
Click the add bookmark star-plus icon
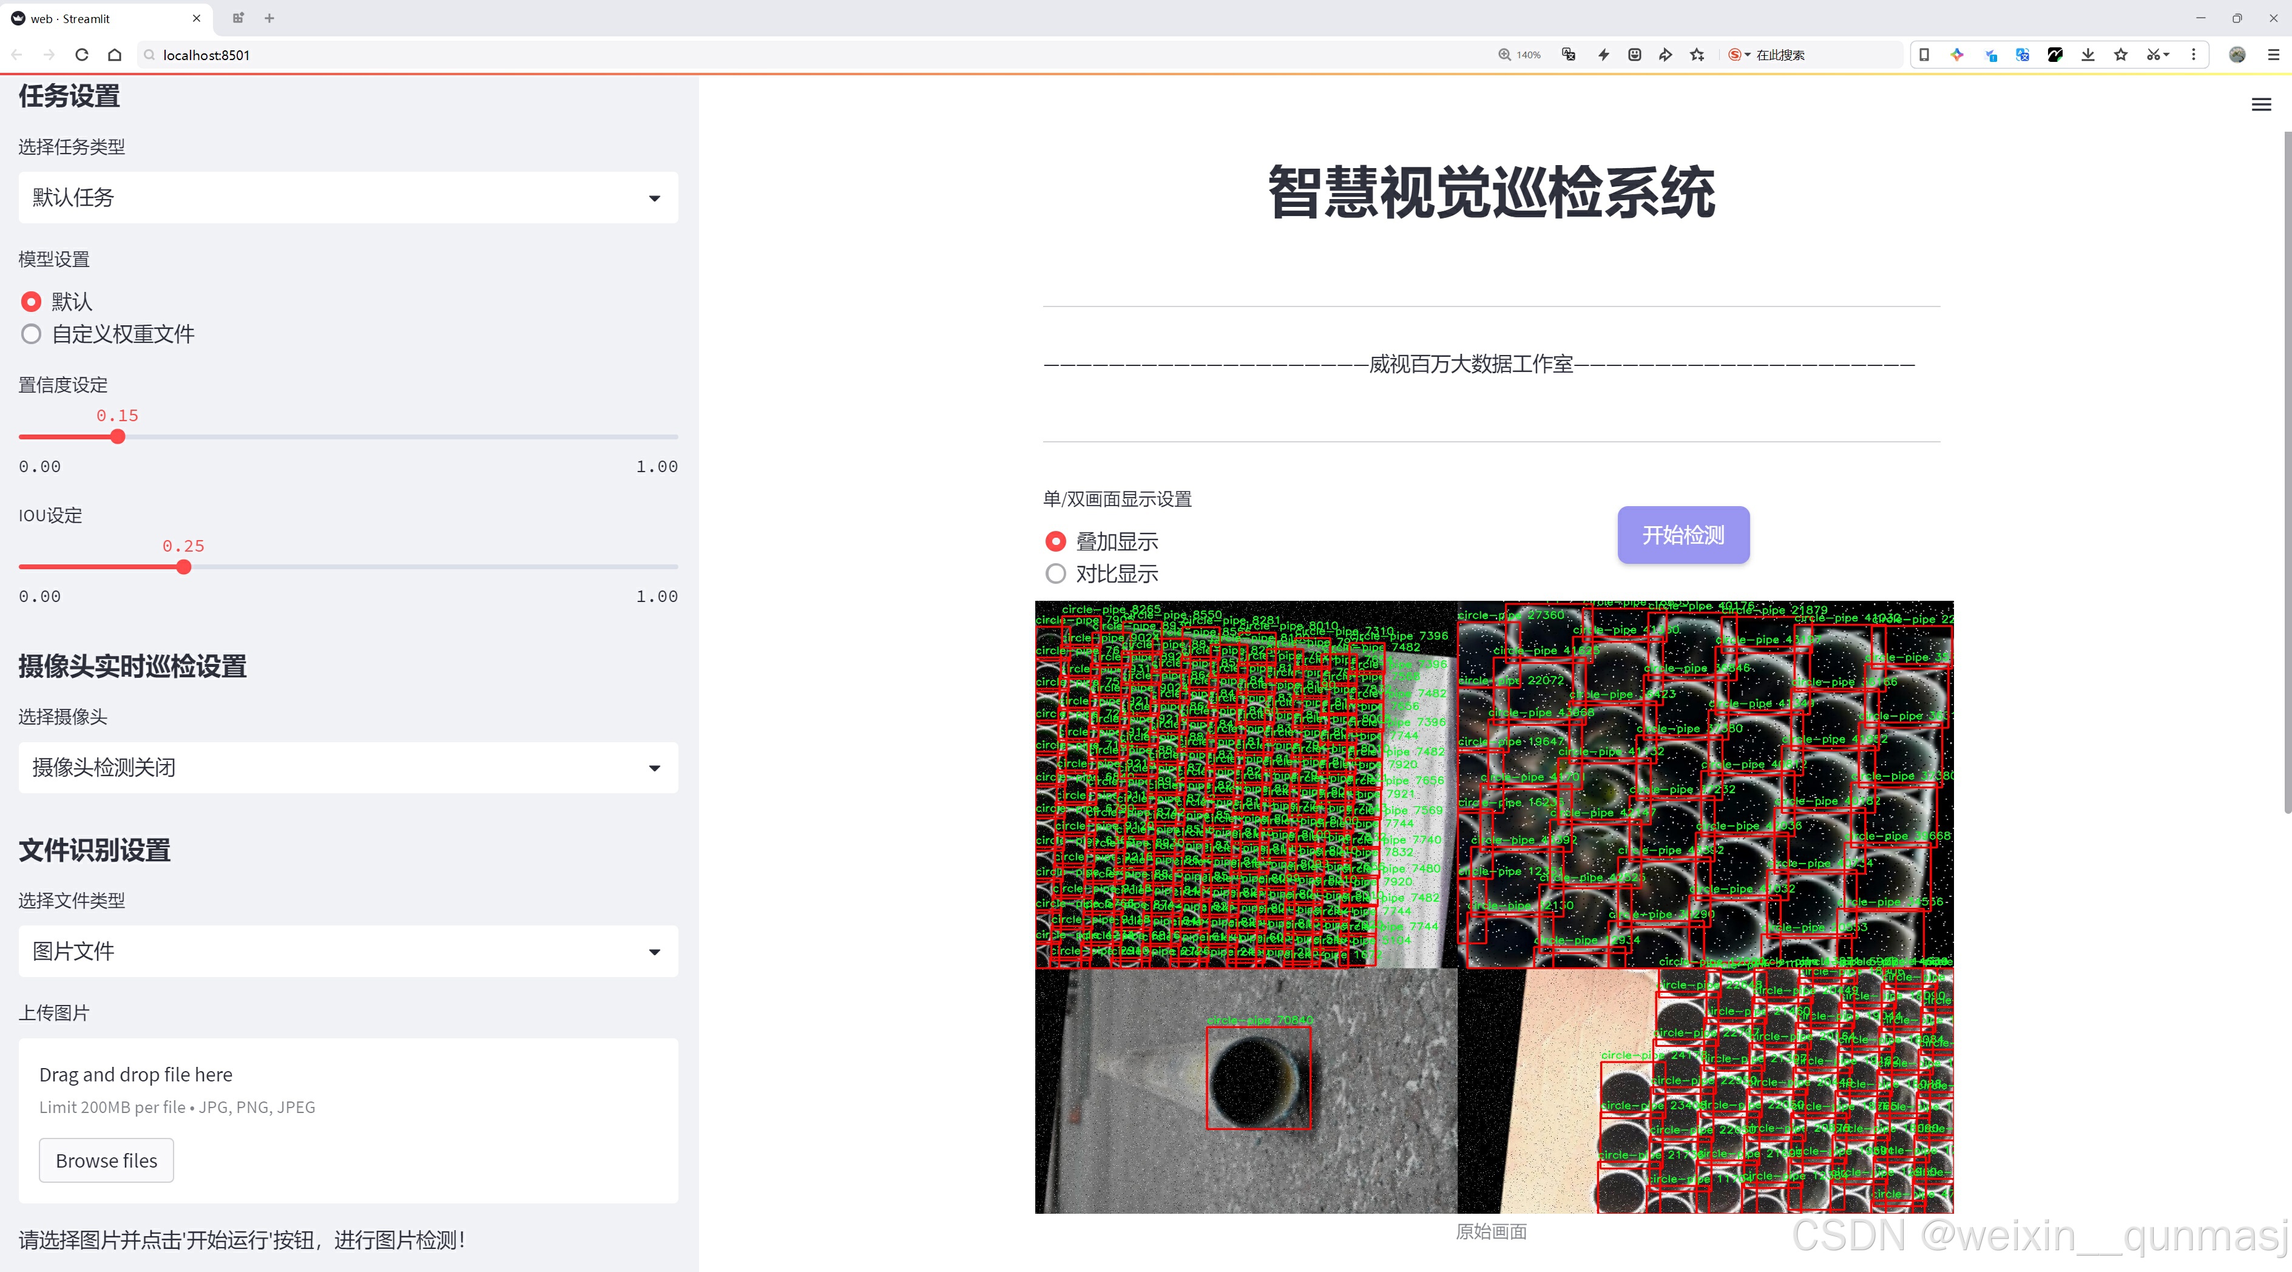pos(1697,55)
